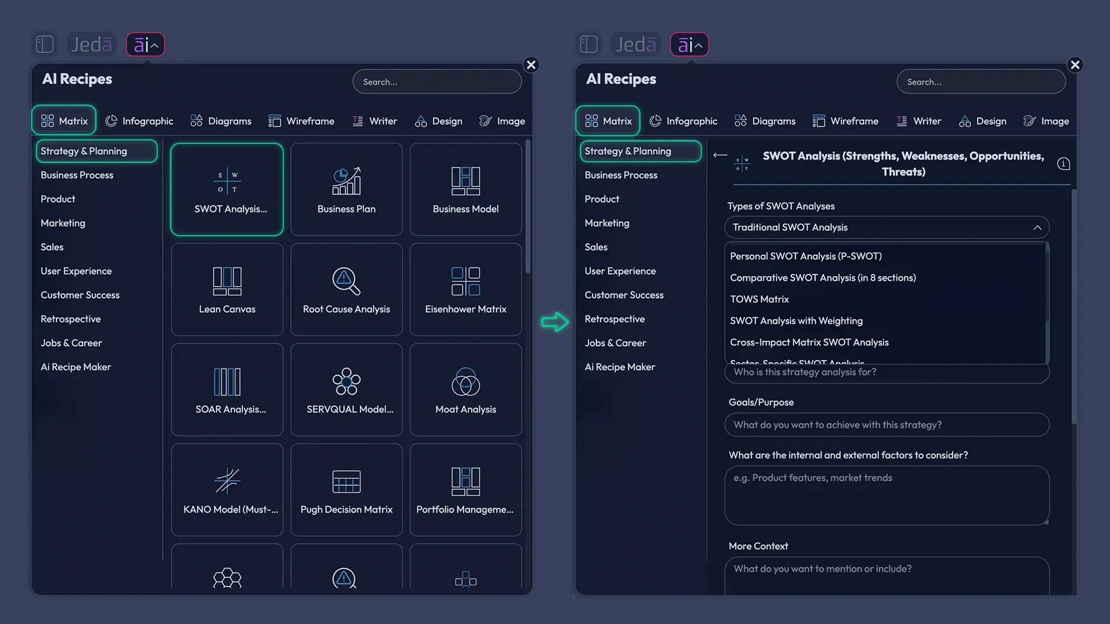The width and height of the screenshot is (1110, 624).
Task: Pick SWOT Analysis with Weighting option
Action: pyautogui.click(x=796, y=321)
